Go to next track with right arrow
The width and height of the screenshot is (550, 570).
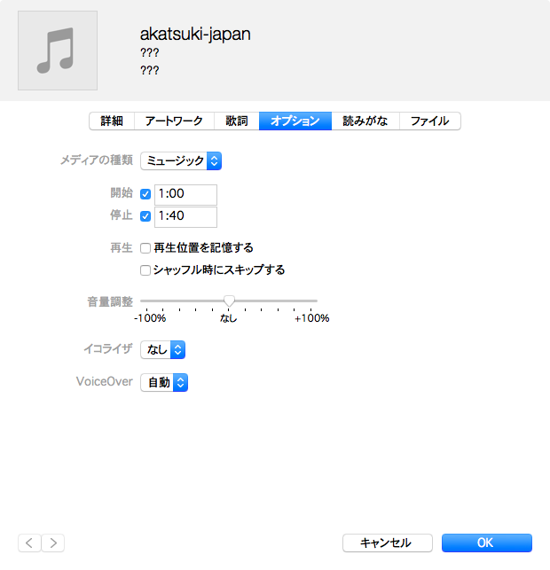pos(53,543)
